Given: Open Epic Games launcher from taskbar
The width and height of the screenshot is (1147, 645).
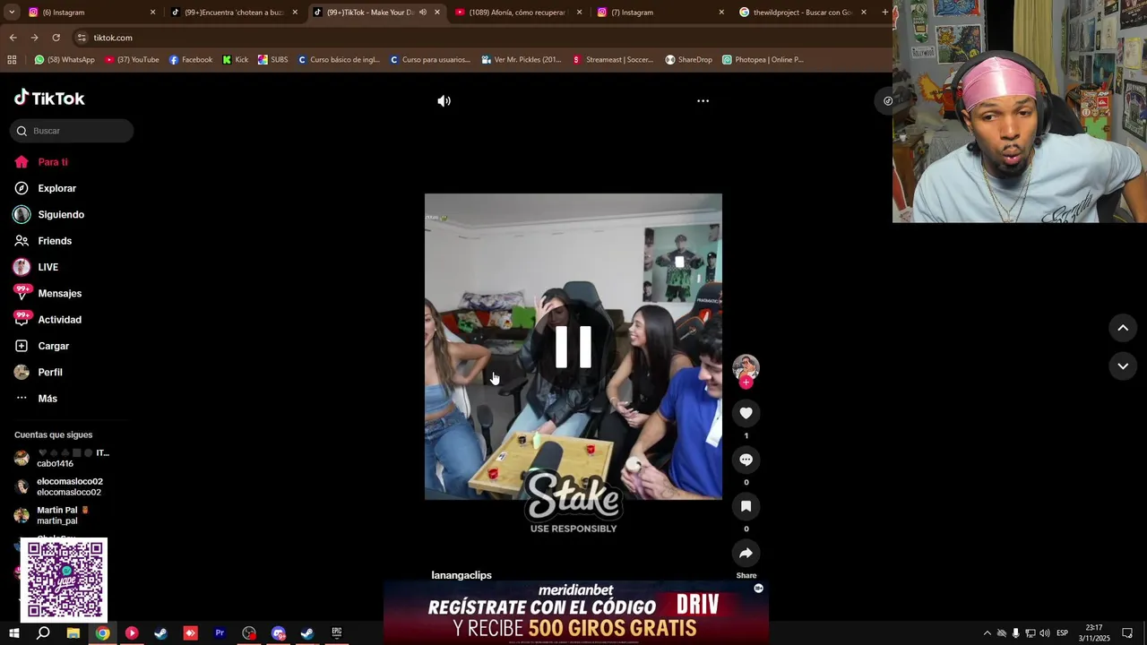Looking at the screenshot, I should tap(337, 633).
